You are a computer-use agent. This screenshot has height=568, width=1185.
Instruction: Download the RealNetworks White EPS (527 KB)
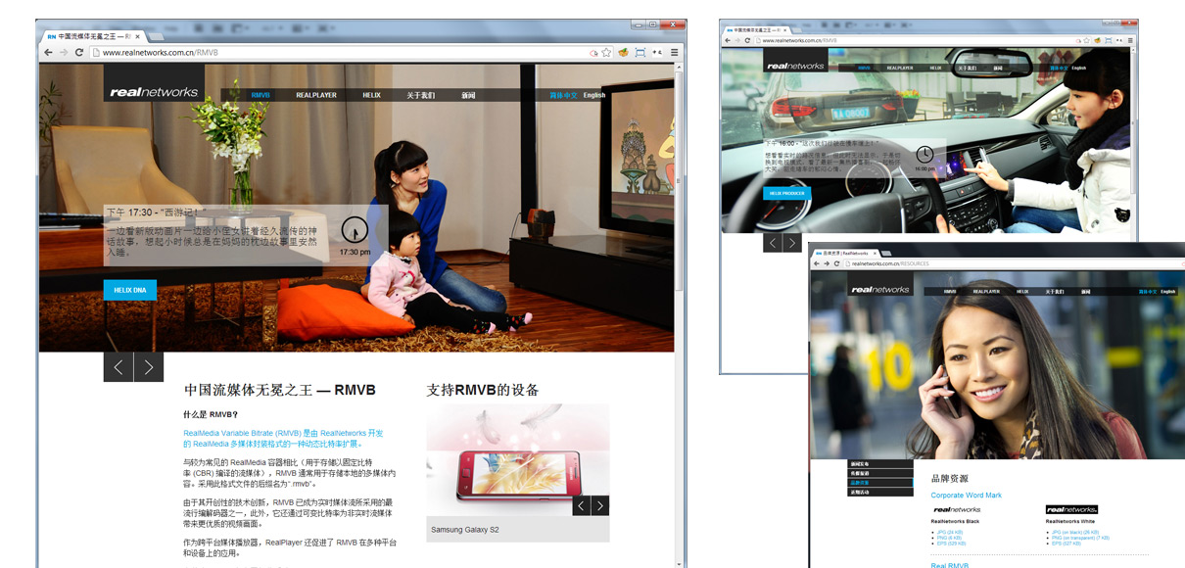pyautogui.click(x=1066, y=543)
